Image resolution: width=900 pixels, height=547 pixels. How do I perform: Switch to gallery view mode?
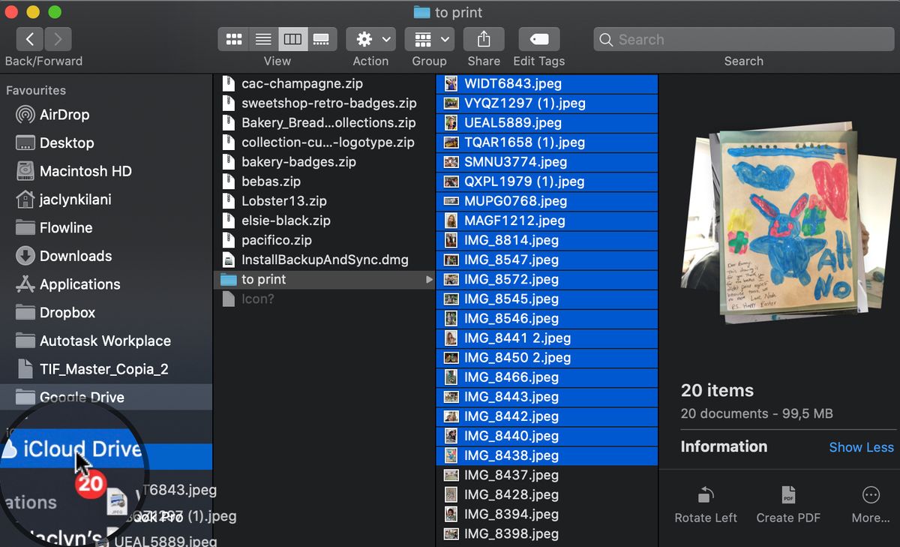point(322,38)
